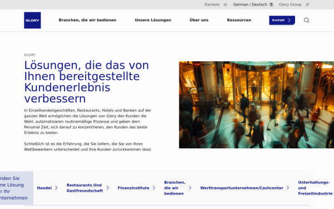
Task: Click the revolving-door lobby hero image
Action: point(257,105)
